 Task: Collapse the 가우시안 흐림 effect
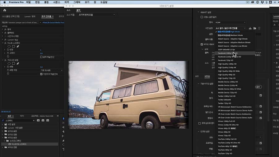point(3,60)
